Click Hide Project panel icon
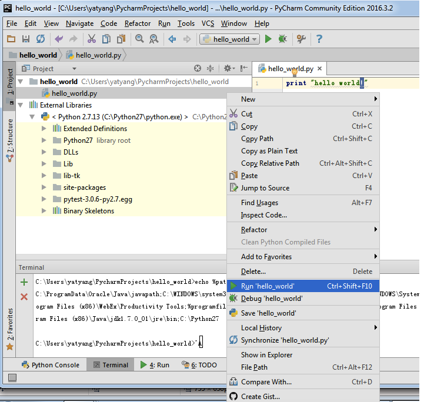This screenshot has width=444, height=402. 244,68
